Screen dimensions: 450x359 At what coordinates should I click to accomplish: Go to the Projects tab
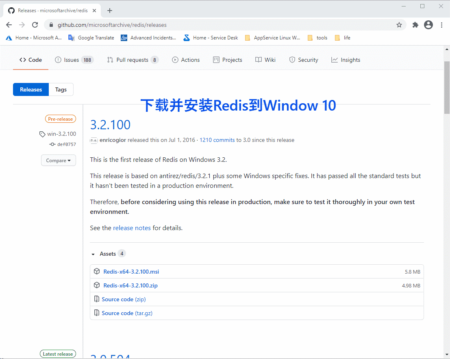(x=228, y=60)
